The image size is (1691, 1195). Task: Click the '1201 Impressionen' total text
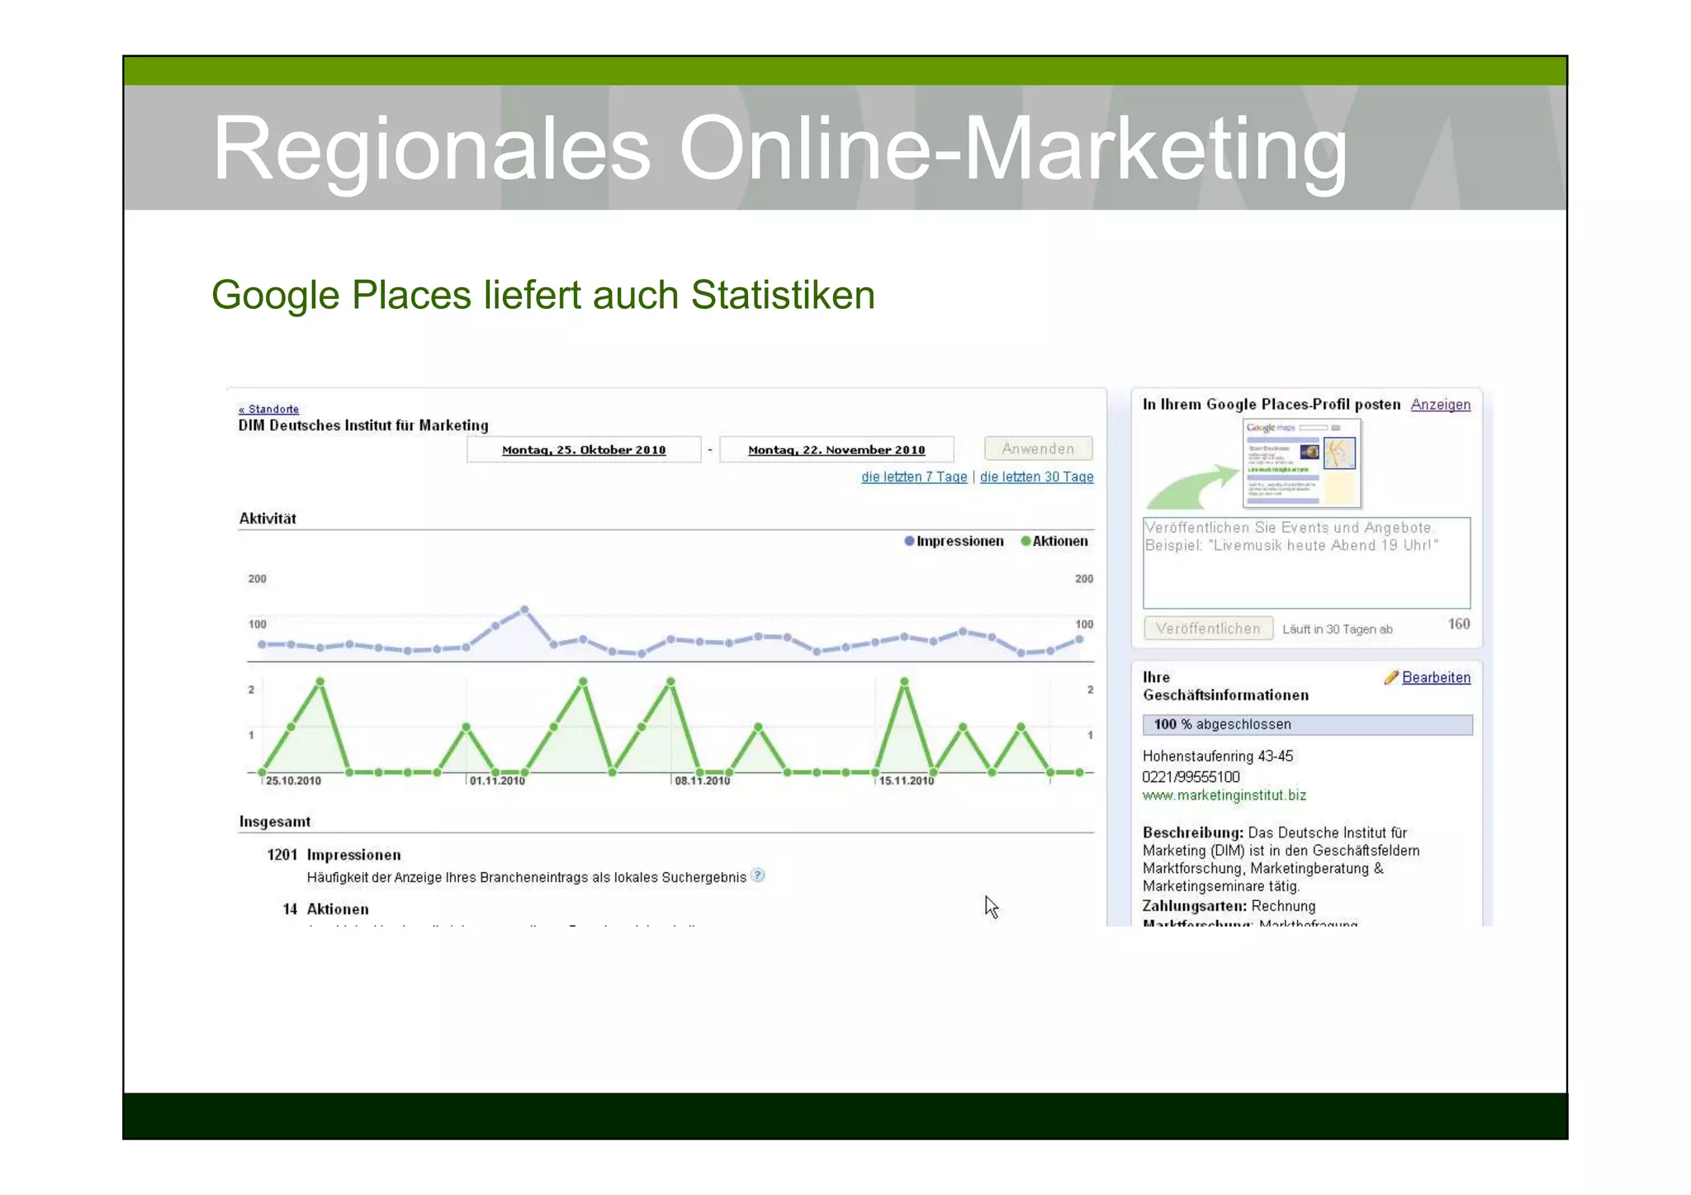pos(334,855)
